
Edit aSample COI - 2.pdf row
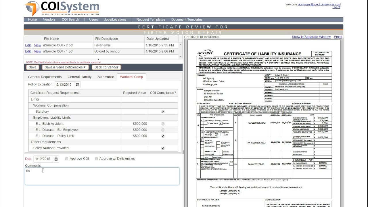28,45
